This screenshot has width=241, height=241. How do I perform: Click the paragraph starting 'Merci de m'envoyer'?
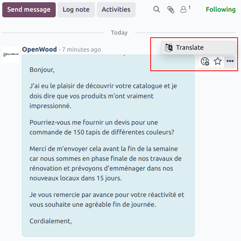click(x=105, y=163)
